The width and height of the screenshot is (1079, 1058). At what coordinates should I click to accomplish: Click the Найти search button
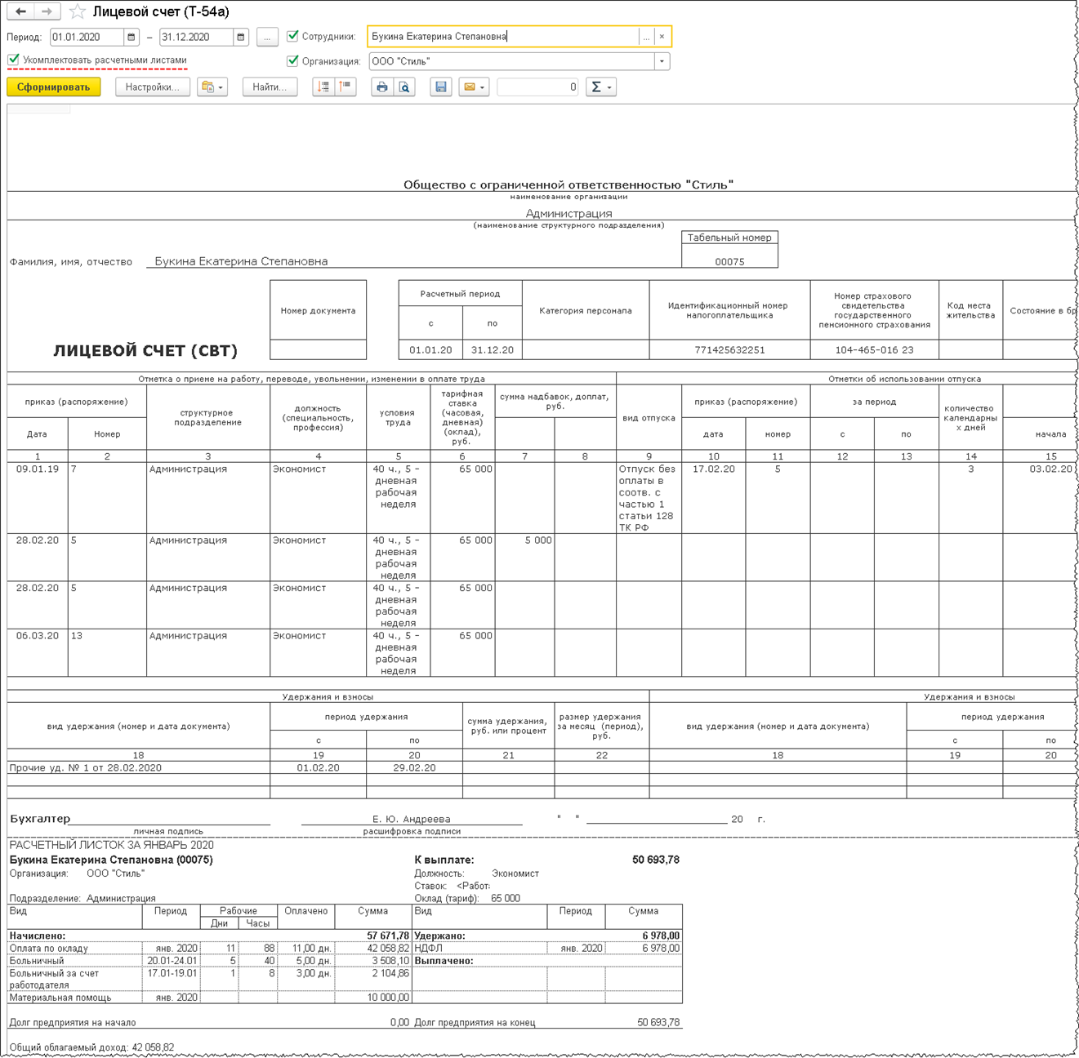[x=270, y=87]
